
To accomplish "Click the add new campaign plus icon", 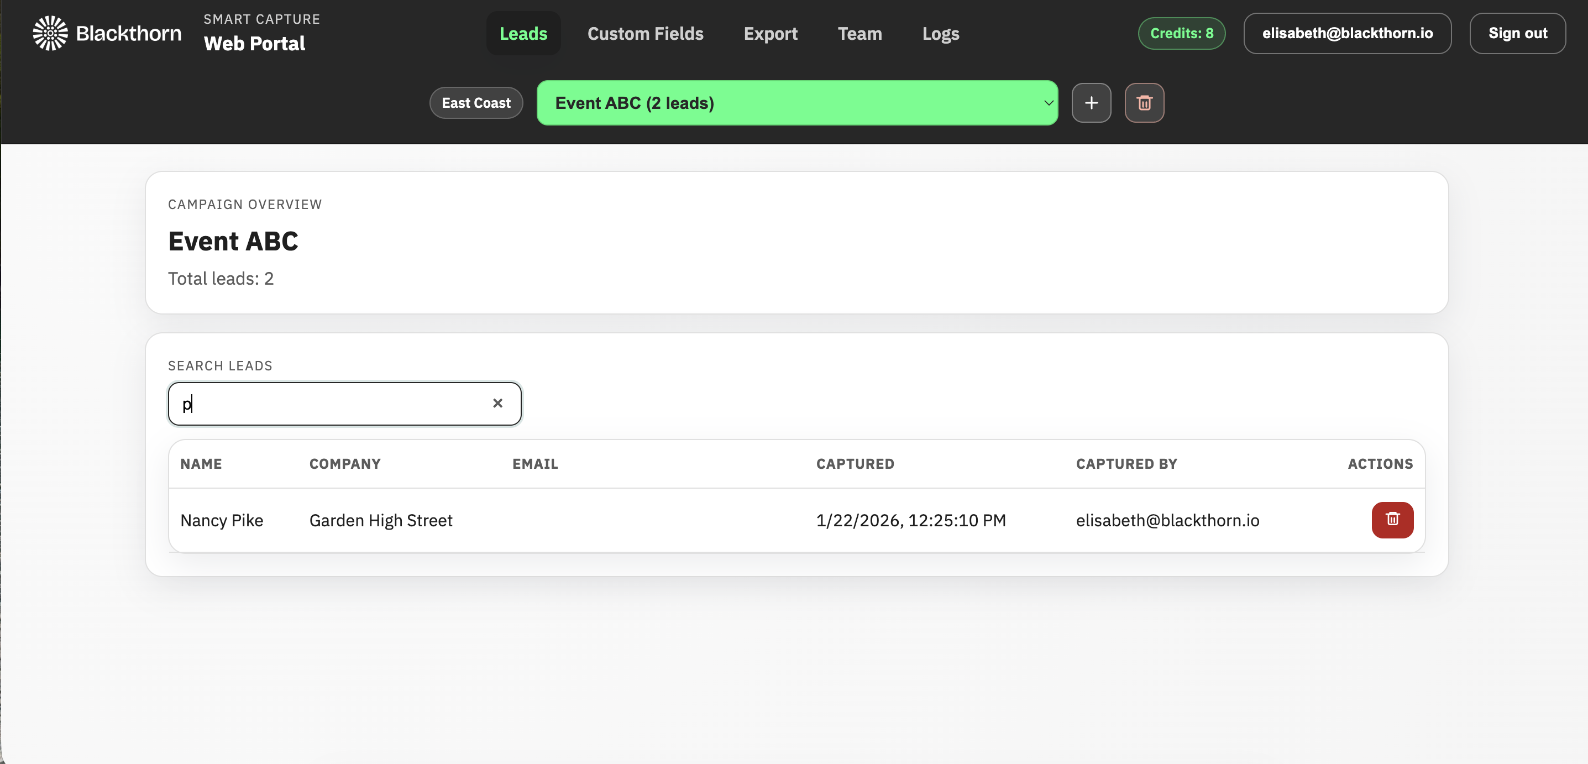I will pos(1091,102).
